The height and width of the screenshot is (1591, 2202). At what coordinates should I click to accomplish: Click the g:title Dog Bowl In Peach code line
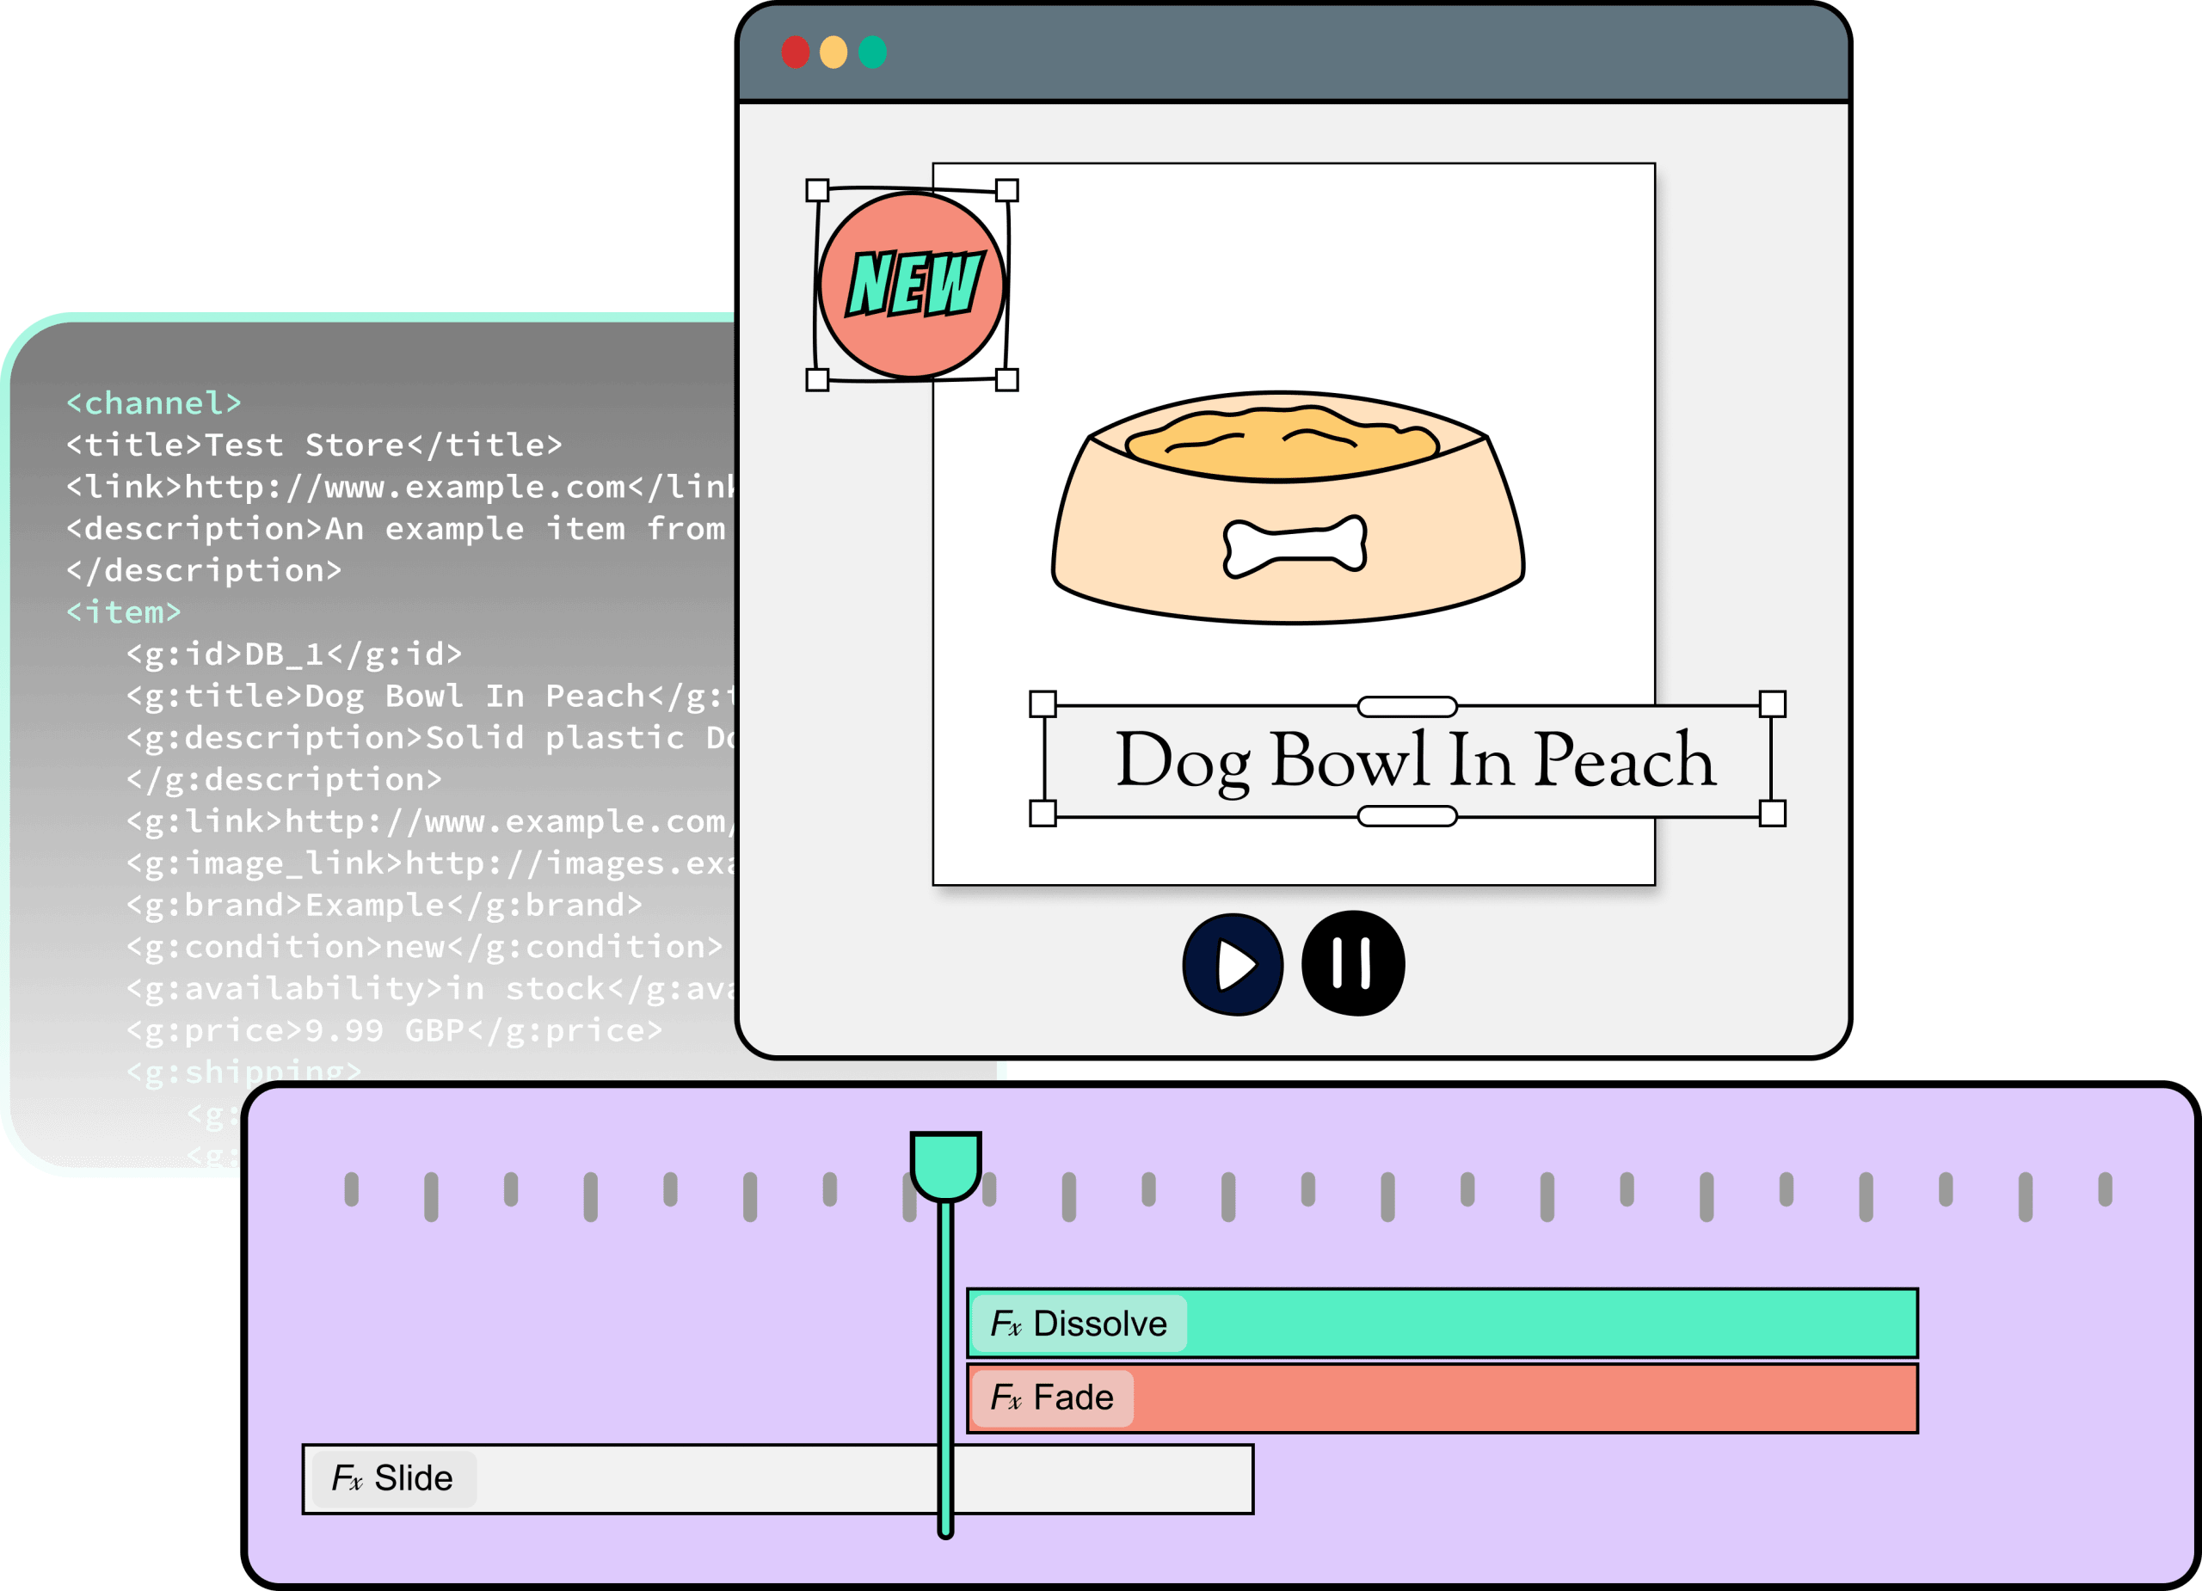click(x=431, y=696)
